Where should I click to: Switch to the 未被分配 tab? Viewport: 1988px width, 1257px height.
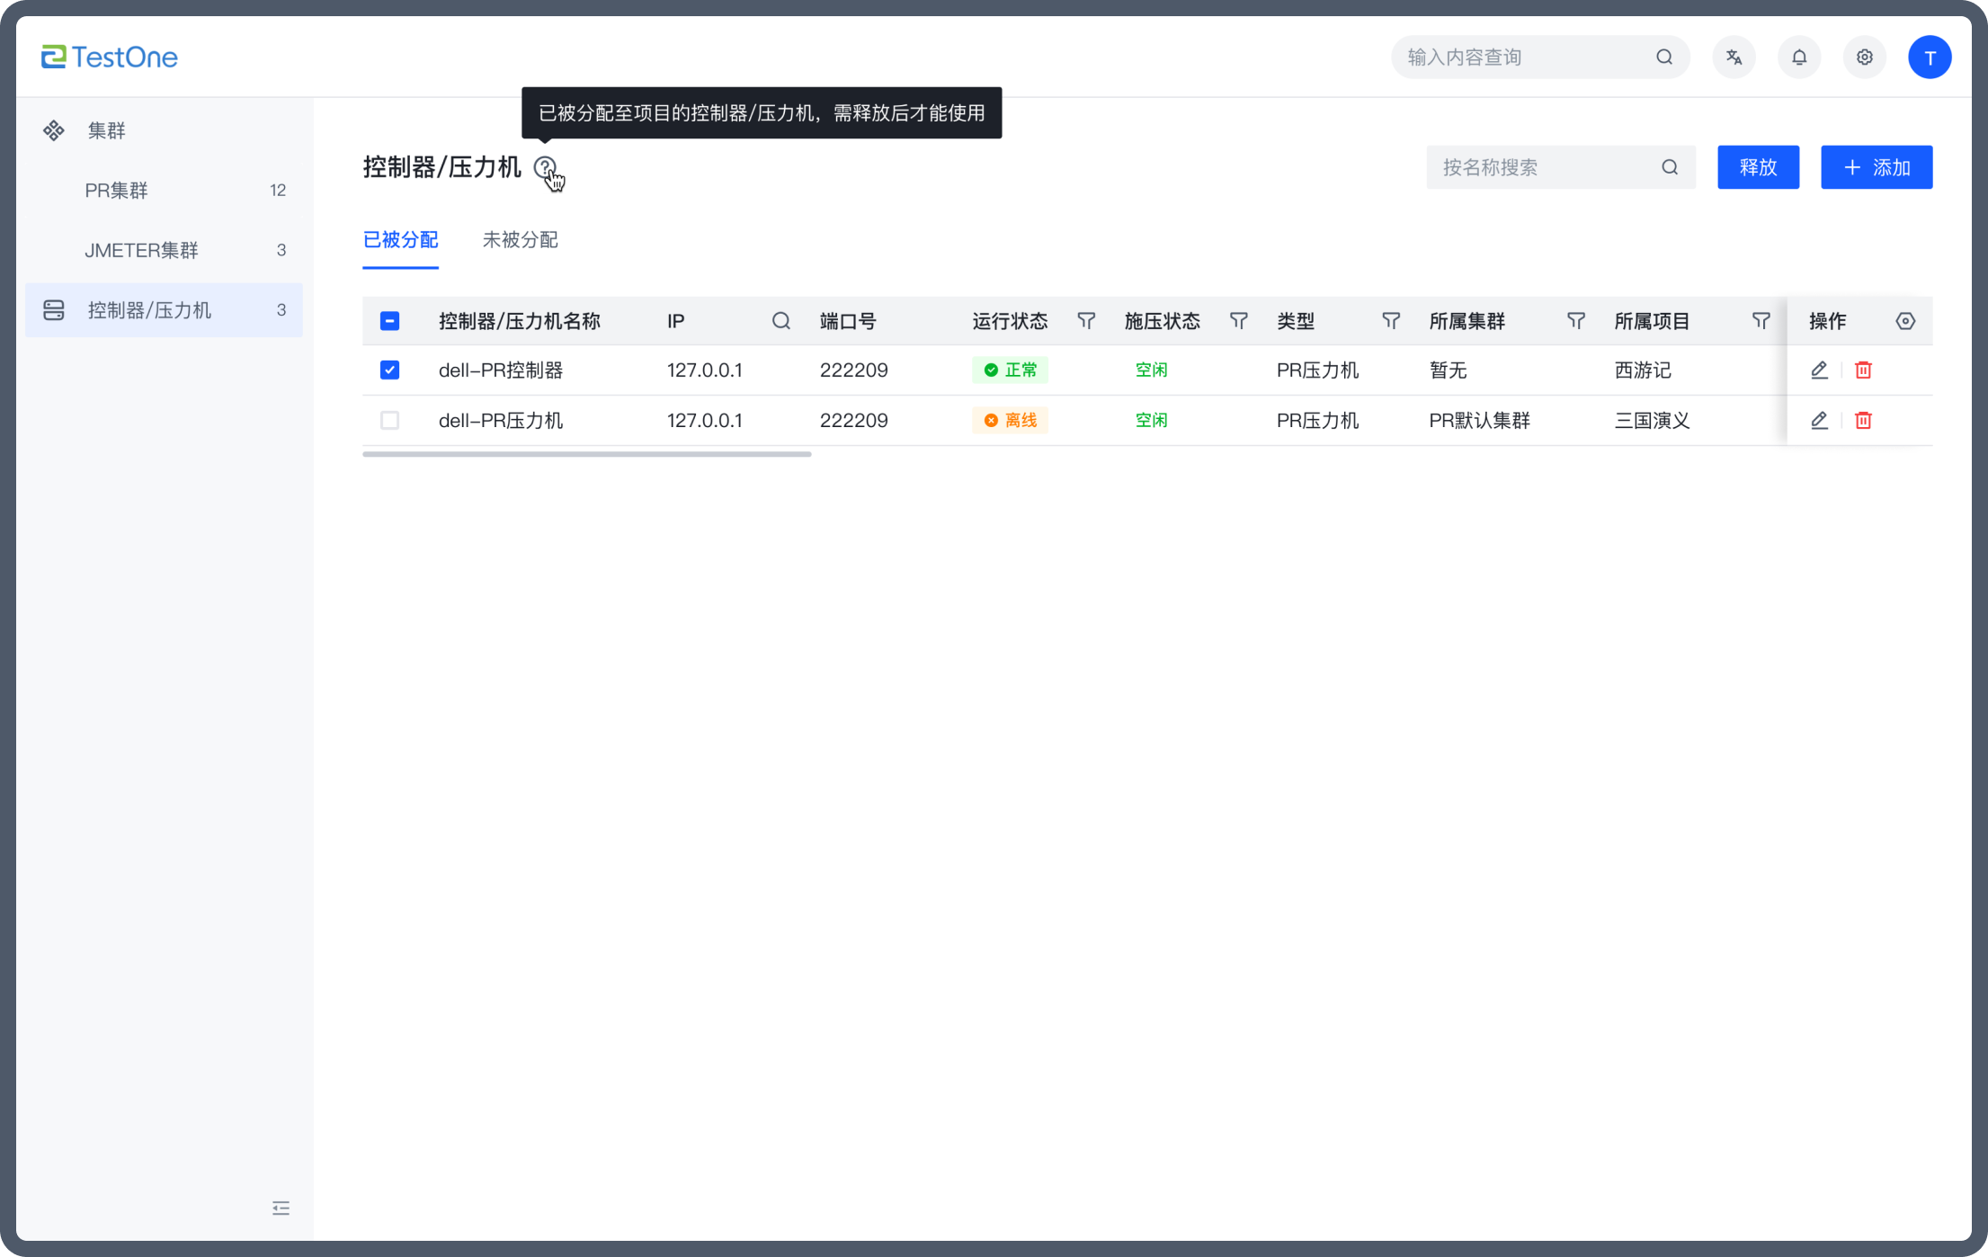coord(520,240)
